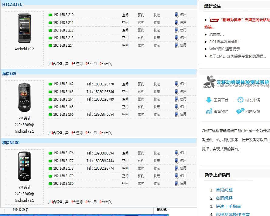Click phone number Tel : 13908040654
Screen dimensions: 270x216
[x=100, y=114]
